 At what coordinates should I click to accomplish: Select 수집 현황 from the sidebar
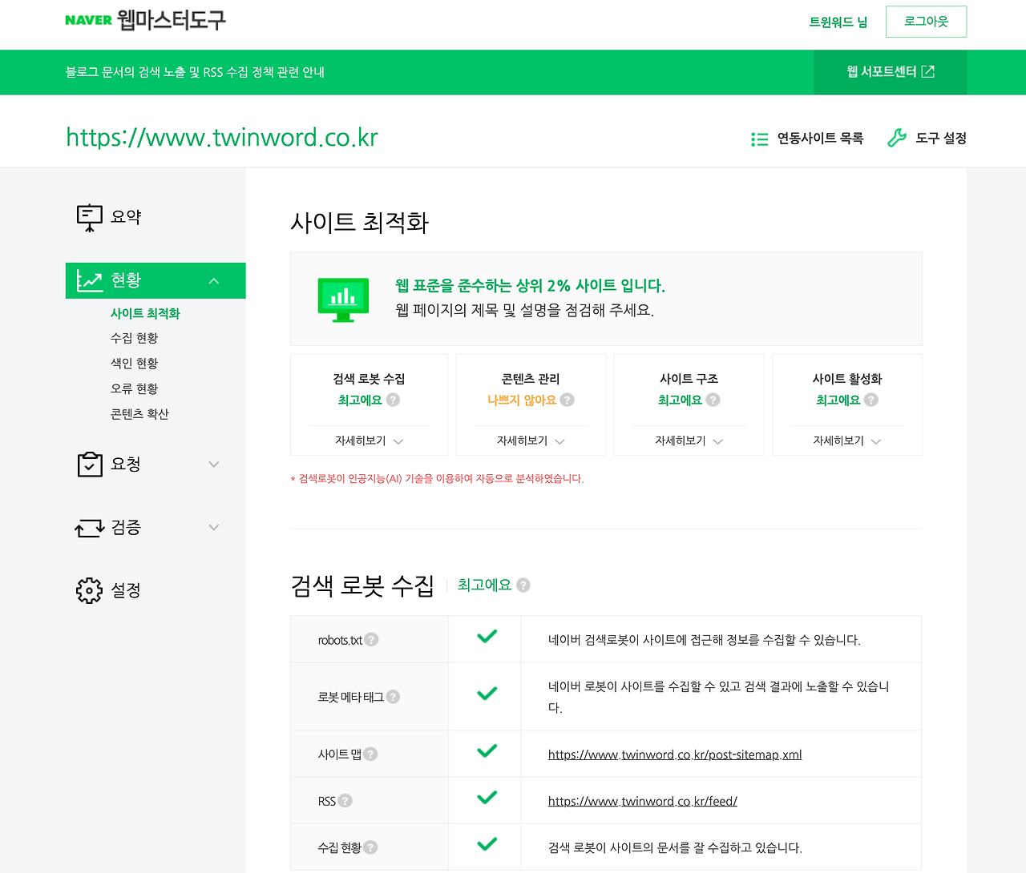click(x=134, y=337)
